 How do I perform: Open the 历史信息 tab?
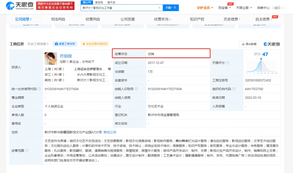click(x=232, y=19)
